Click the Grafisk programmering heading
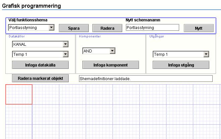Image resolution: width=221 pixels, height=139 pixels. (31, 6)
